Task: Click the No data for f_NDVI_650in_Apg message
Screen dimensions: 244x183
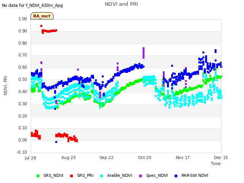Action: coord(32,5)
